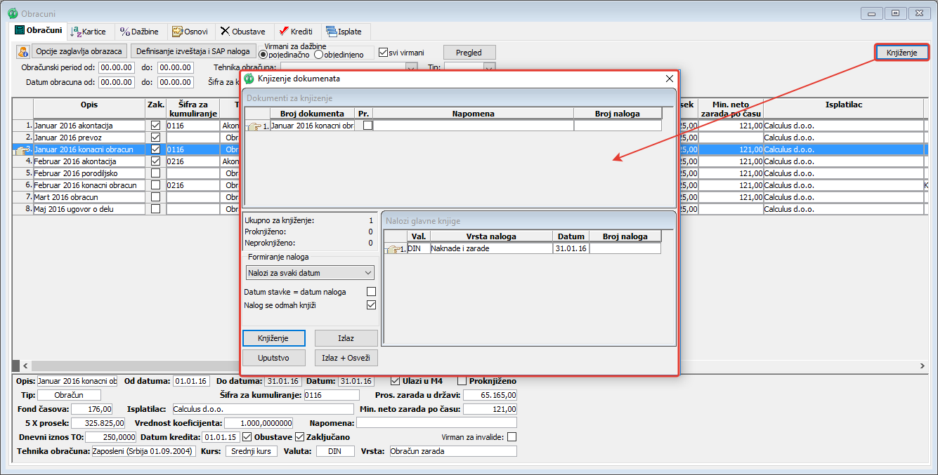Toggle Zak. checkbox for Mart 2016 obracun
Image resolution: width=938 pixels, height=475 pixels.
(x=156, y=197)
